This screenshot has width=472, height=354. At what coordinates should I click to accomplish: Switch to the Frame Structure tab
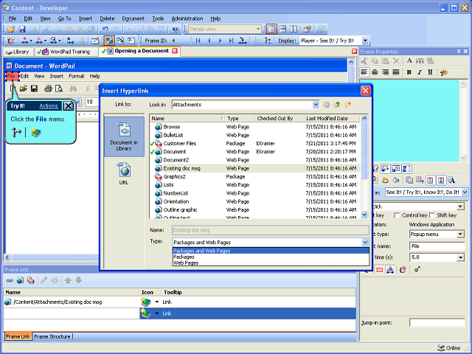tap(52, 336)
